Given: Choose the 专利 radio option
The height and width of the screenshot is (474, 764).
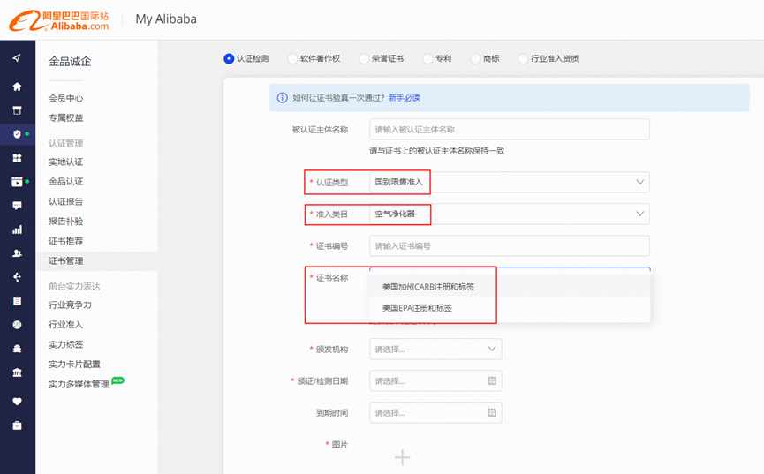Looking at the screenshot, I should pos(427,58).
